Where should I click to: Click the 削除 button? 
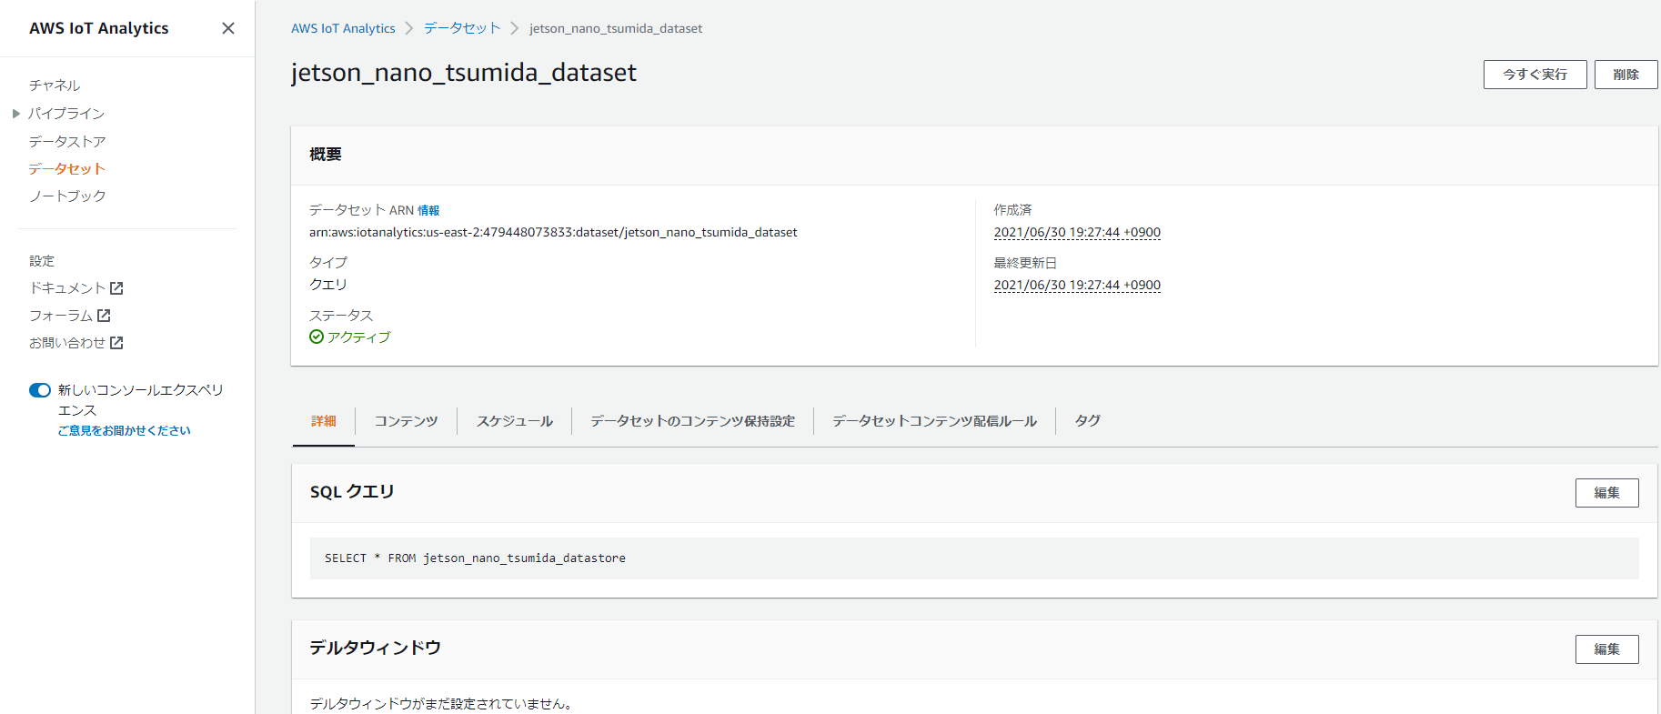tap(1626, 75)
